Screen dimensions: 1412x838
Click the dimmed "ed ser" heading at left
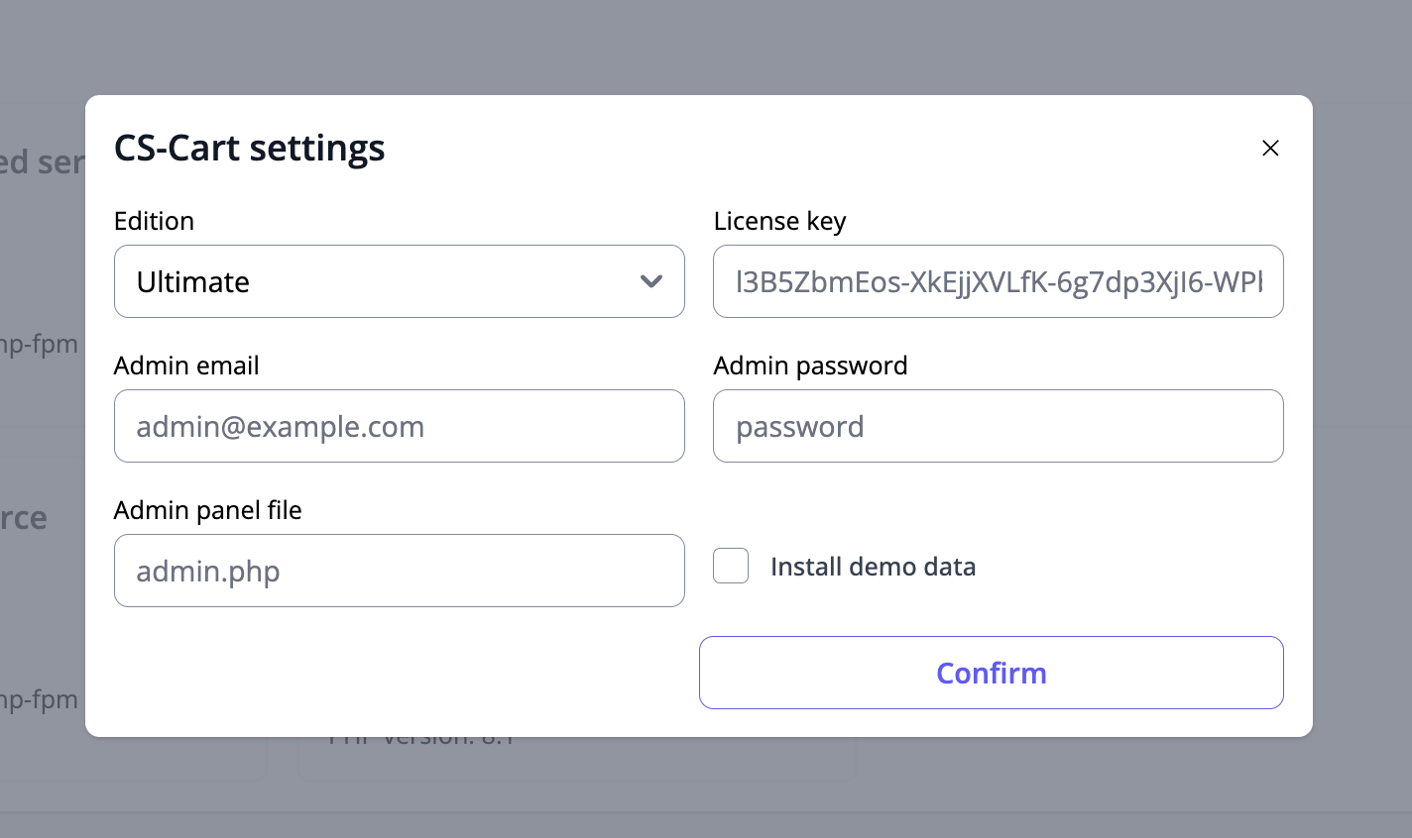[42, 162]
